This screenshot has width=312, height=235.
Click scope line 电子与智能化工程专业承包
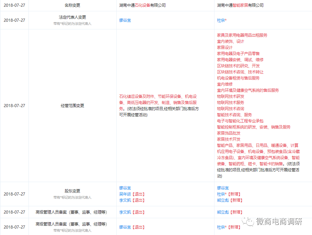(240, 121)
